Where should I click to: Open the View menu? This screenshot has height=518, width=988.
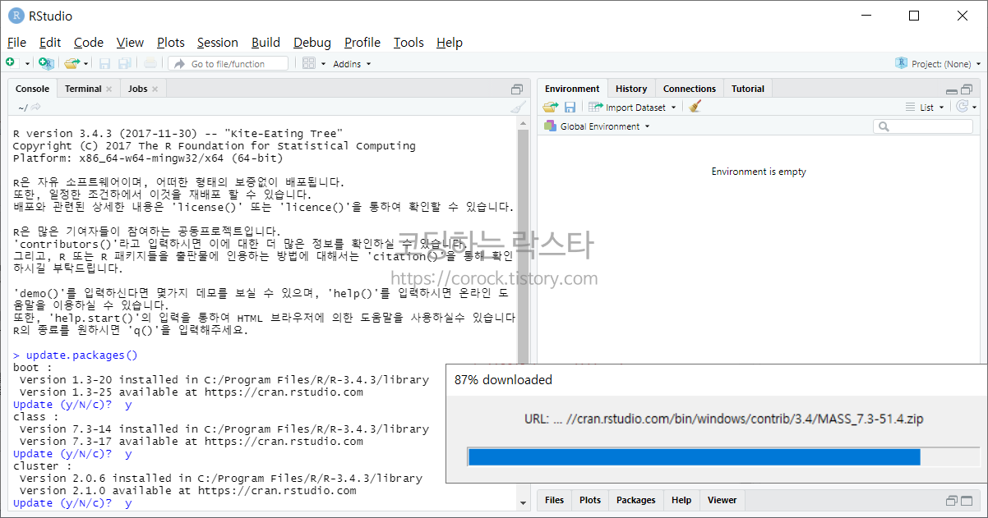tap(130, 43)
